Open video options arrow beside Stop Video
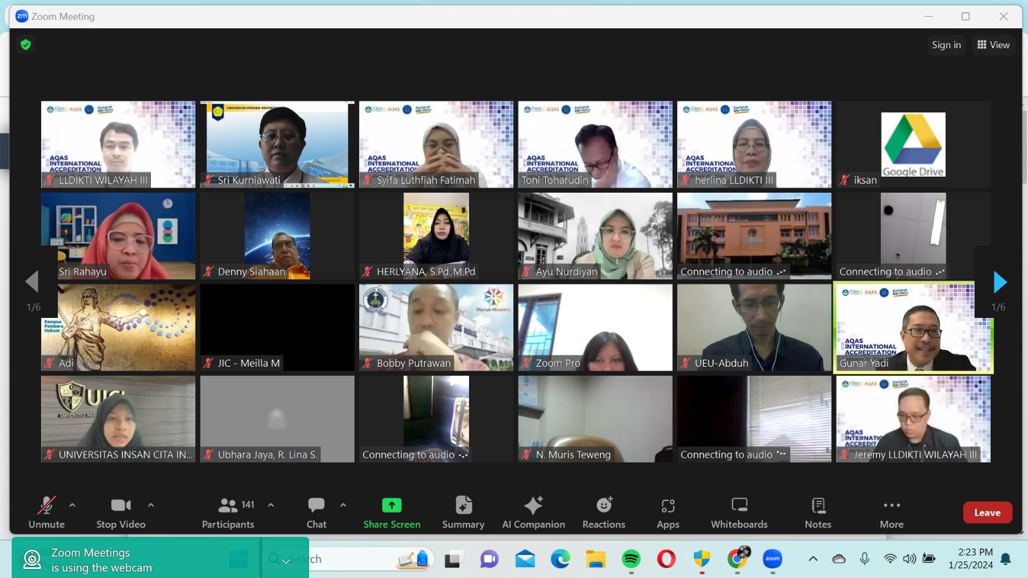The image size is (1028, 578). coord(151,505)
